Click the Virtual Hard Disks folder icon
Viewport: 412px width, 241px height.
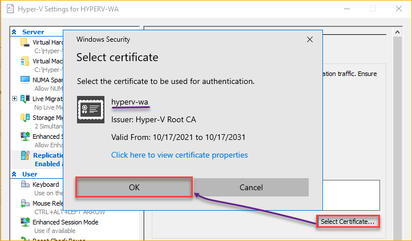pos(25,42)
